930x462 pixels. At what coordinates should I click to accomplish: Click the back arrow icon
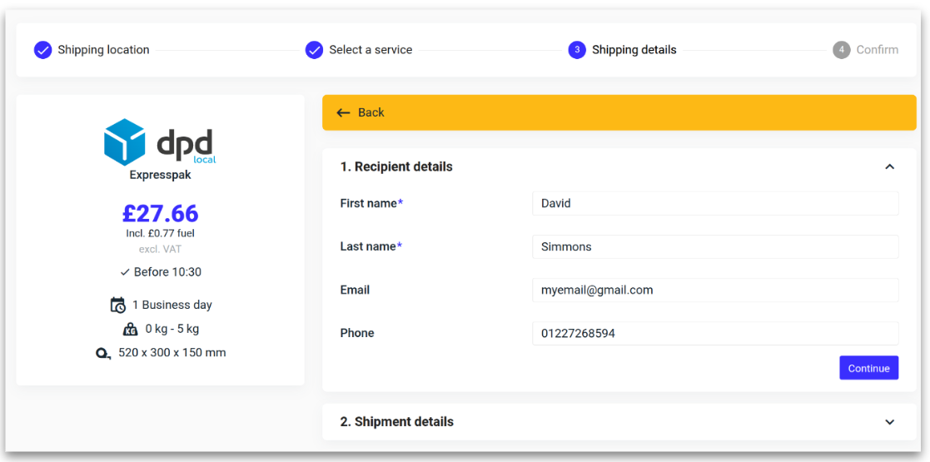pos(343,112)
